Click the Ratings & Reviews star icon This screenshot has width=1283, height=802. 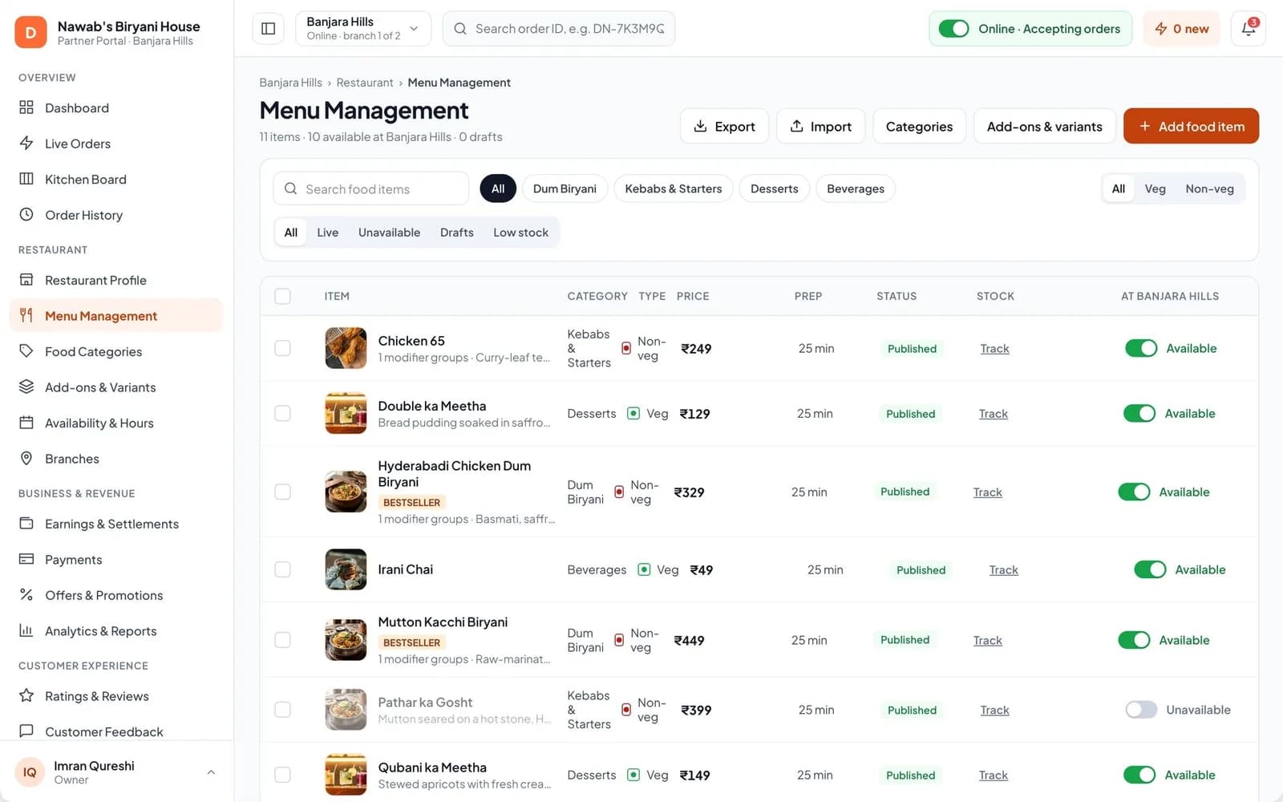coord(26,695)
